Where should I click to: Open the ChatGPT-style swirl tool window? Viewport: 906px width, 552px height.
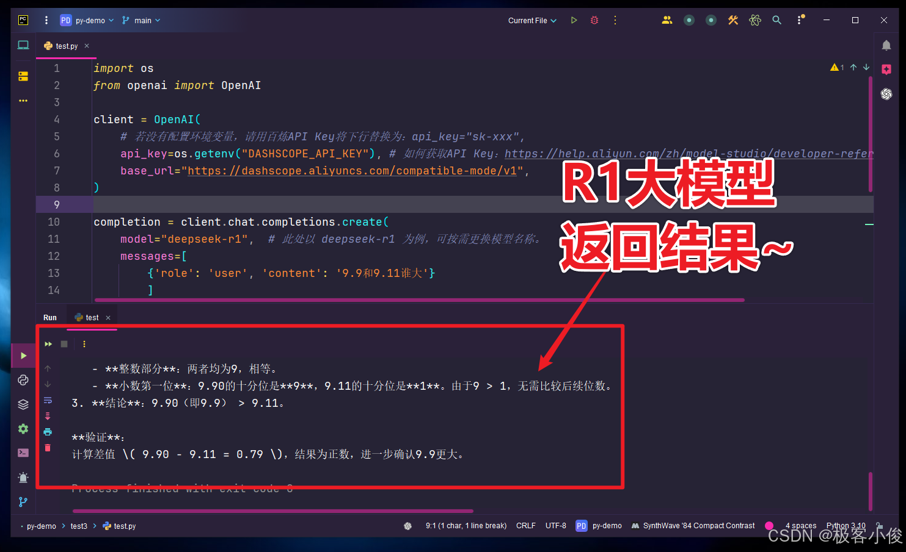tap(886, 94)
